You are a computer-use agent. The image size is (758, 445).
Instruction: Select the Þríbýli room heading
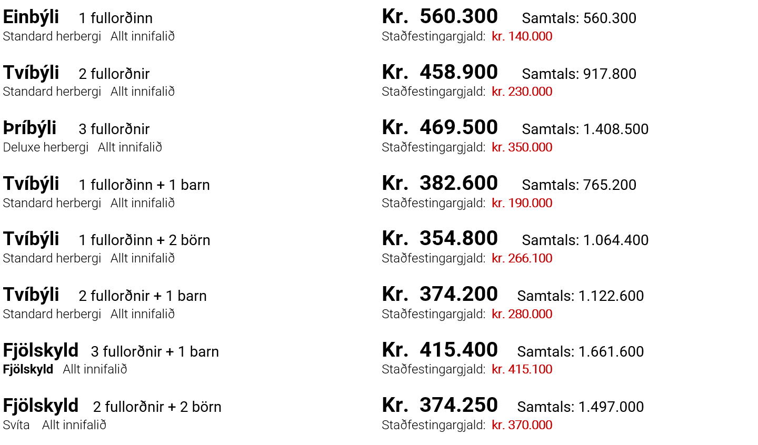tap(29, 128)
